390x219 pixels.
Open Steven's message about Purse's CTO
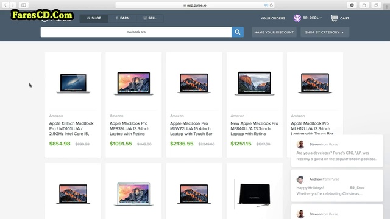point(337,151)
